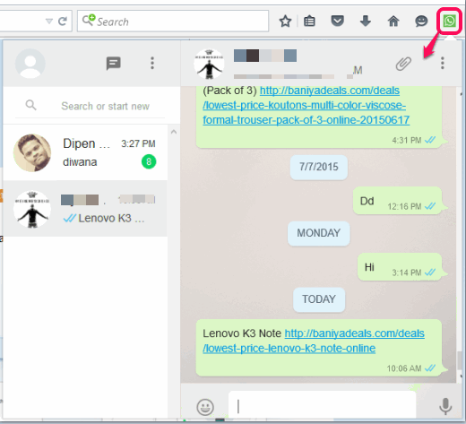
Task: Click the message text input box
Action: [322, 406]
